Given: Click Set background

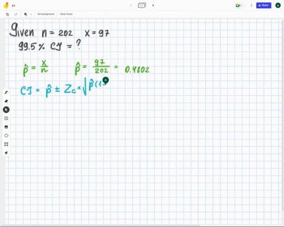Looking at the screenshot, I should tap(46, 14).
